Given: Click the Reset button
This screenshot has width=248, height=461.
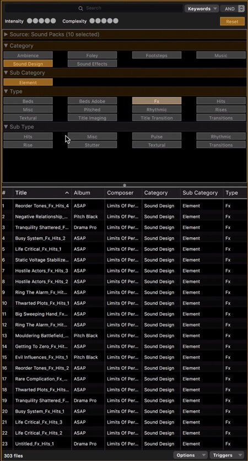Looking at the screenshot, I should click(233, 21).
